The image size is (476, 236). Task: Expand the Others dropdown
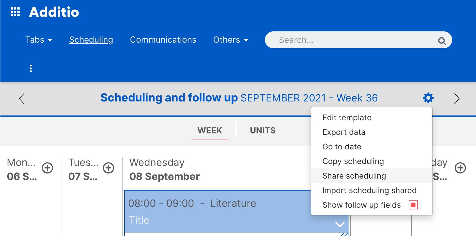pos(230,40)
